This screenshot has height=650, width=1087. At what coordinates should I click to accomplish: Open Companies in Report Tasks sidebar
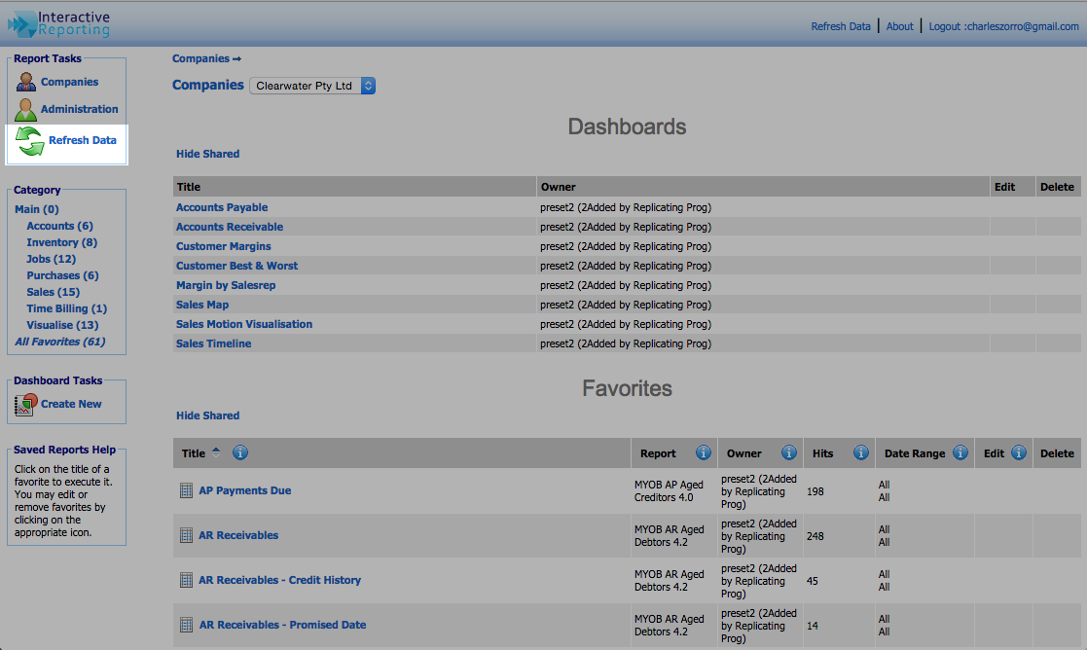tap(69, 82)
